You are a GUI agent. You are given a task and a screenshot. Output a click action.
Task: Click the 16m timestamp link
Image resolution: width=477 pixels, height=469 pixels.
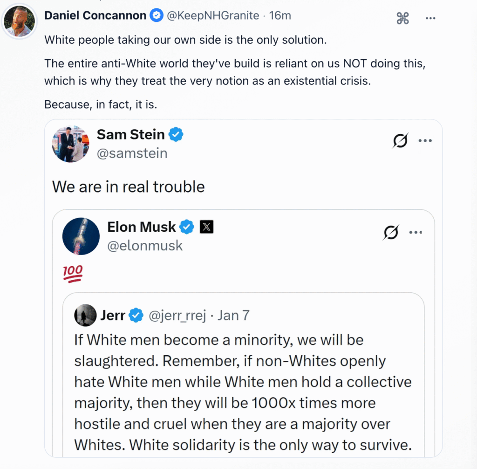(280, 15)
